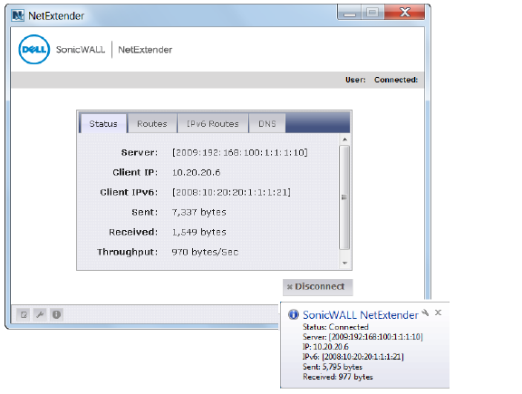Click the vertical scrollbar thumb in status panel
522x394 pixels.
tap(344, 197)
